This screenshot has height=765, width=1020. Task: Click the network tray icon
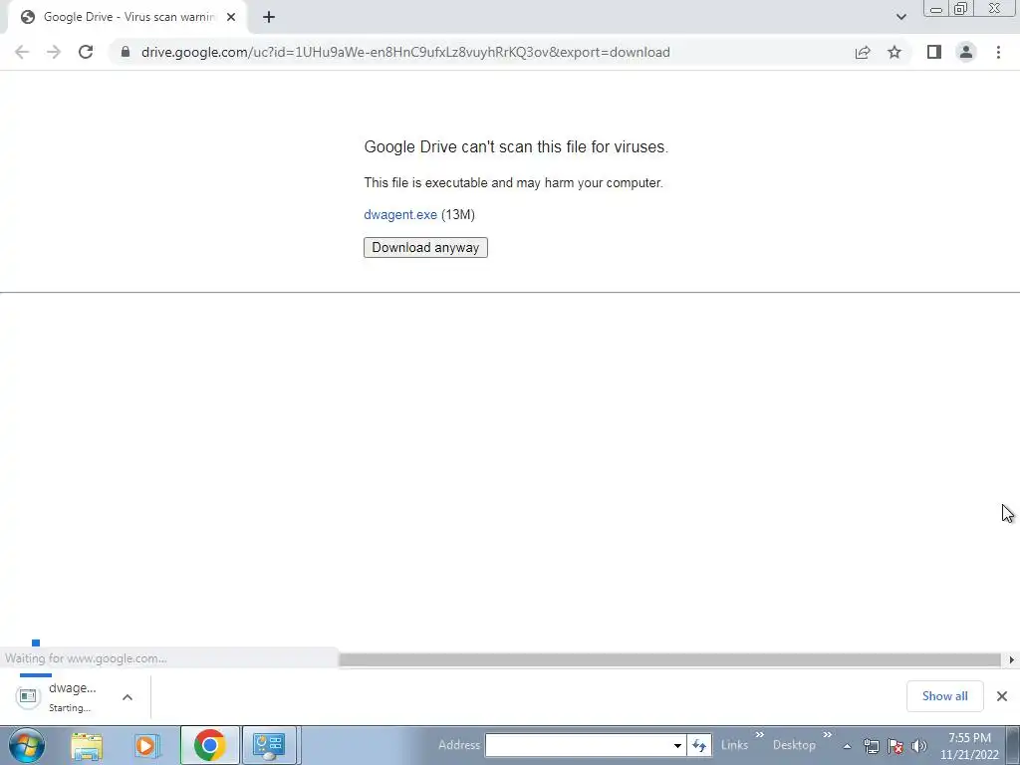[871, 746]
